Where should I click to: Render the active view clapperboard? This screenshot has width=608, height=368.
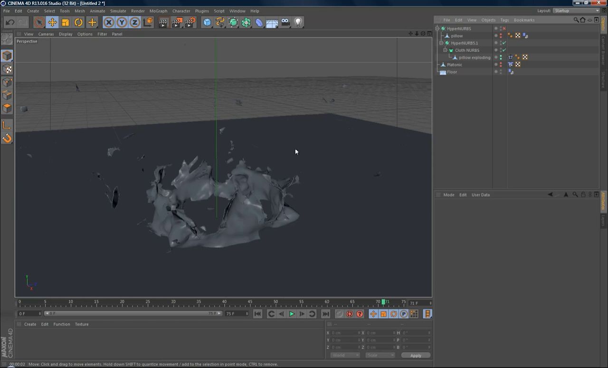click(x=163, y=22)
